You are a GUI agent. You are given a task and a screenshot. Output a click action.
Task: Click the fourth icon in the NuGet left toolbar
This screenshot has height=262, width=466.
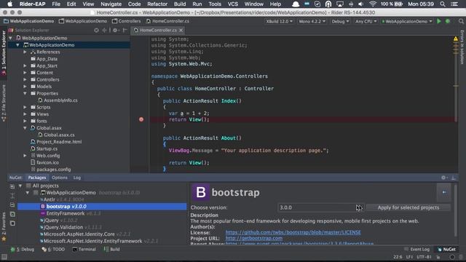(12, 214)
